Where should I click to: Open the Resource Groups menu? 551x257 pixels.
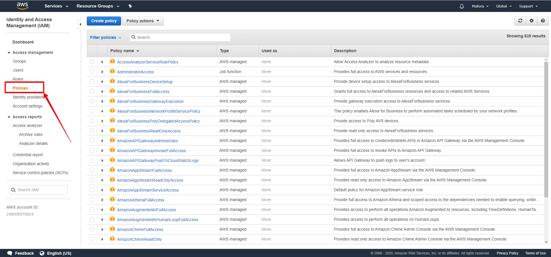pos(98,6)
